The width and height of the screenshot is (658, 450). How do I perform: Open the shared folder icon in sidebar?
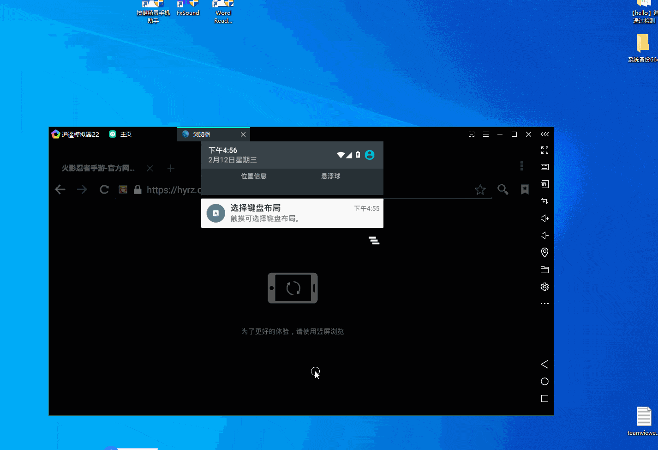tap(544, 269)
